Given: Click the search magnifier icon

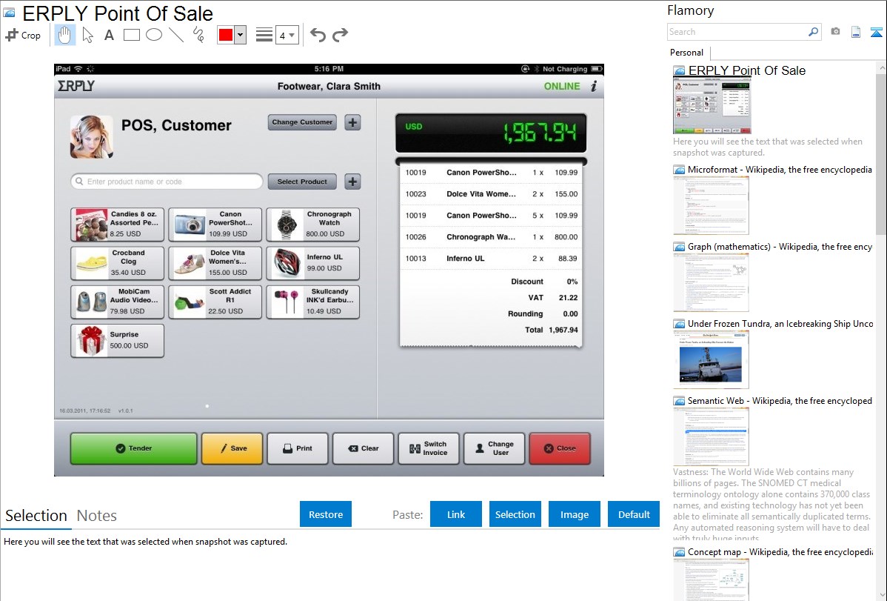Looking at the screenshot, I should [x=814, y=32].
